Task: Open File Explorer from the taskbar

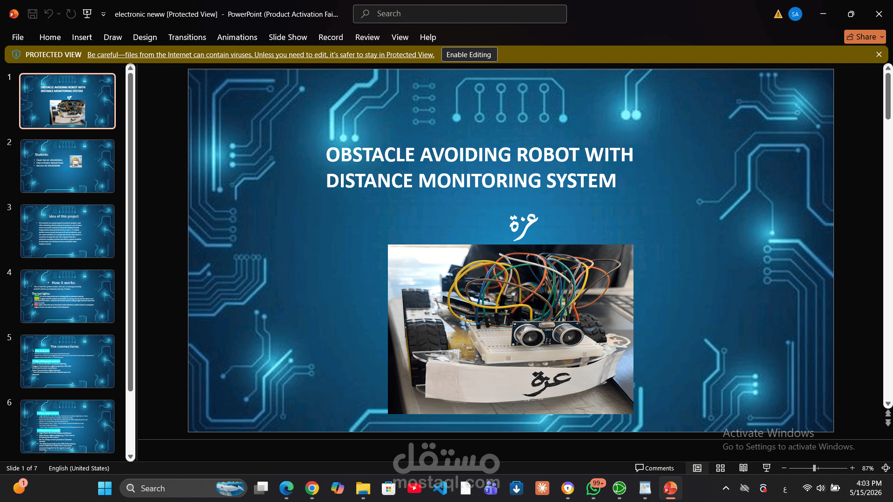Action: [x=363, y=488]
